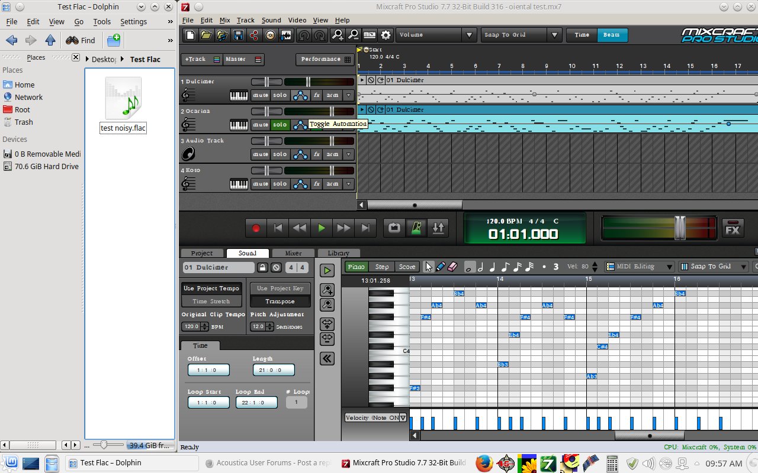758x473 pixels.
Task: Expand Dulcimer track options arrow
Action: [x=348, y=95]
